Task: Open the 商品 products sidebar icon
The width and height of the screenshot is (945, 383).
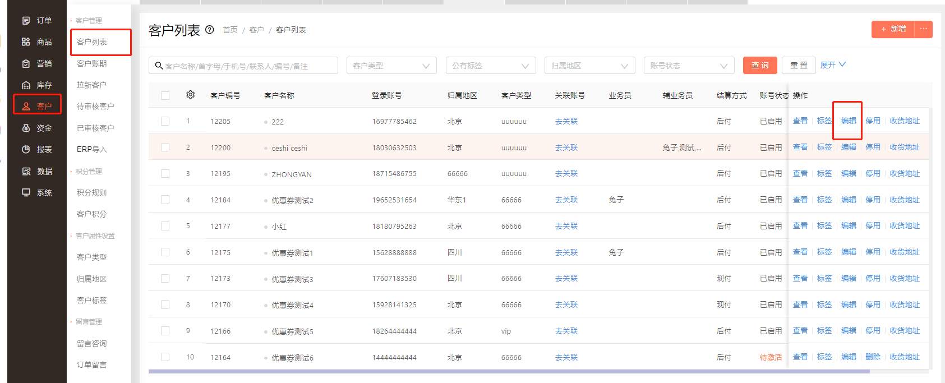Action: pos(26,42)
